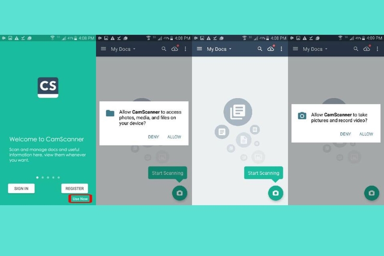Open overflow menu in second screen

click(x=185, y=49)
